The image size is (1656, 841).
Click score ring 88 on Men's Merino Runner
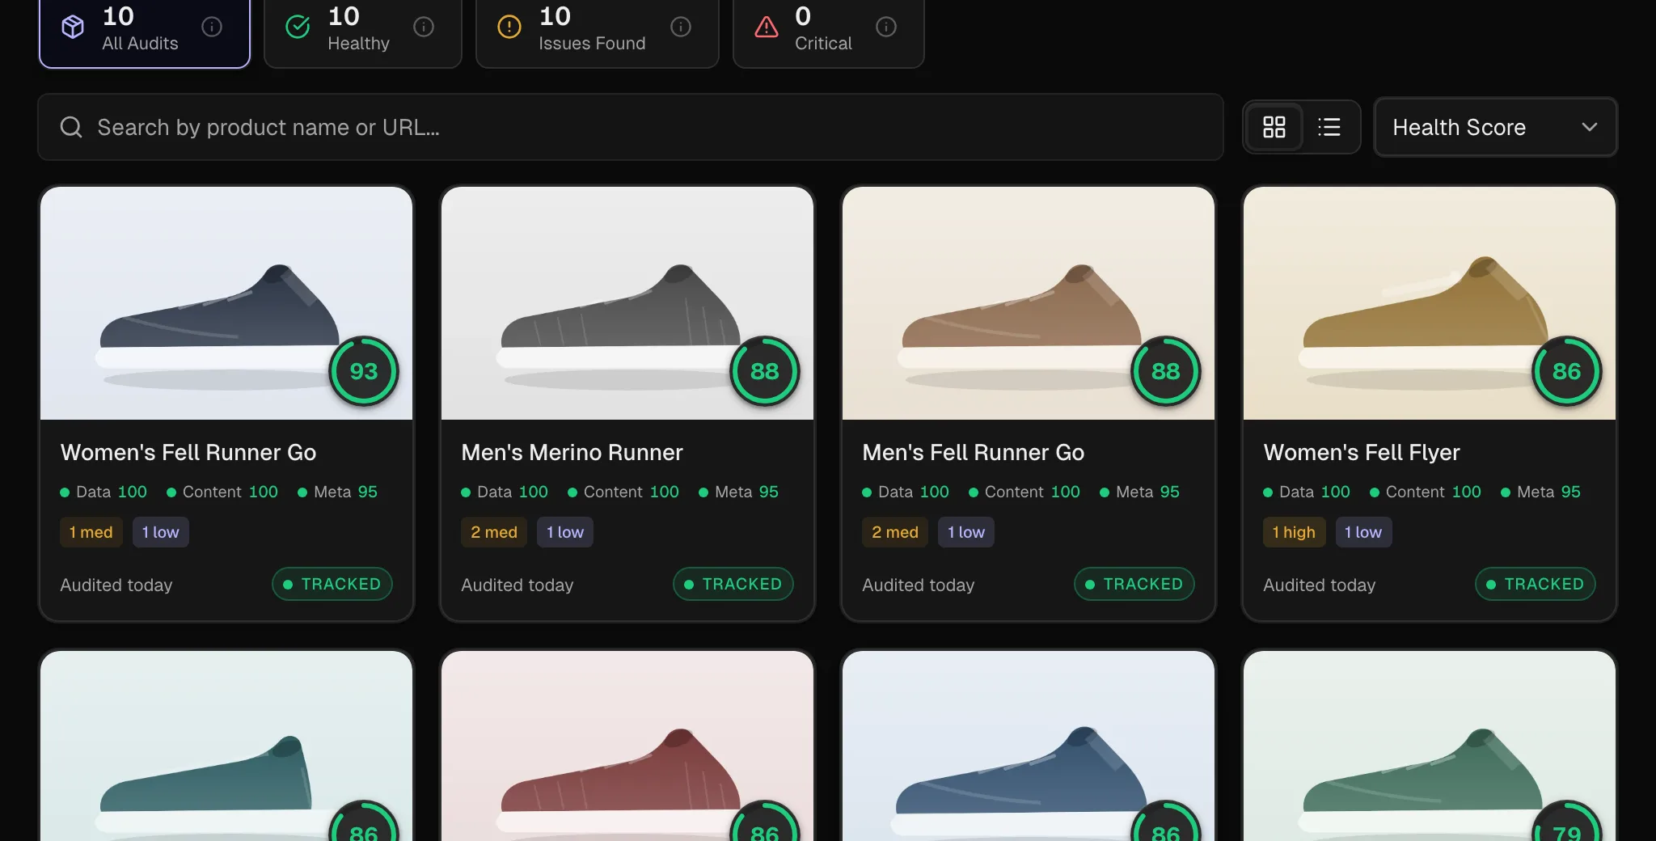765,371
